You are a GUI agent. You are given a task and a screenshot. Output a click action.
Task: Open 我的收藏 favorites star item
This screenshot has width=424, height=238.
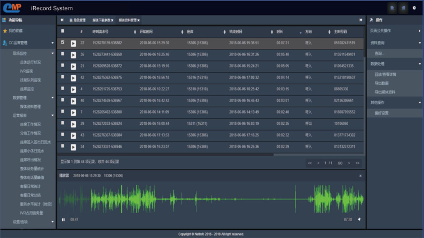point(16,31)
